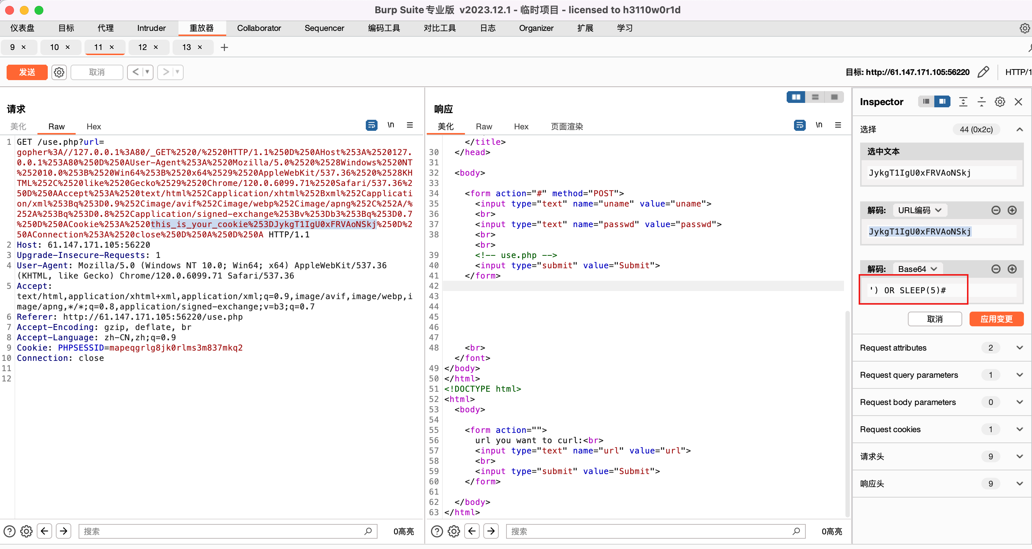Toggle \n display in the response pane
The image size is (1032, 549).
coord(819,125)
